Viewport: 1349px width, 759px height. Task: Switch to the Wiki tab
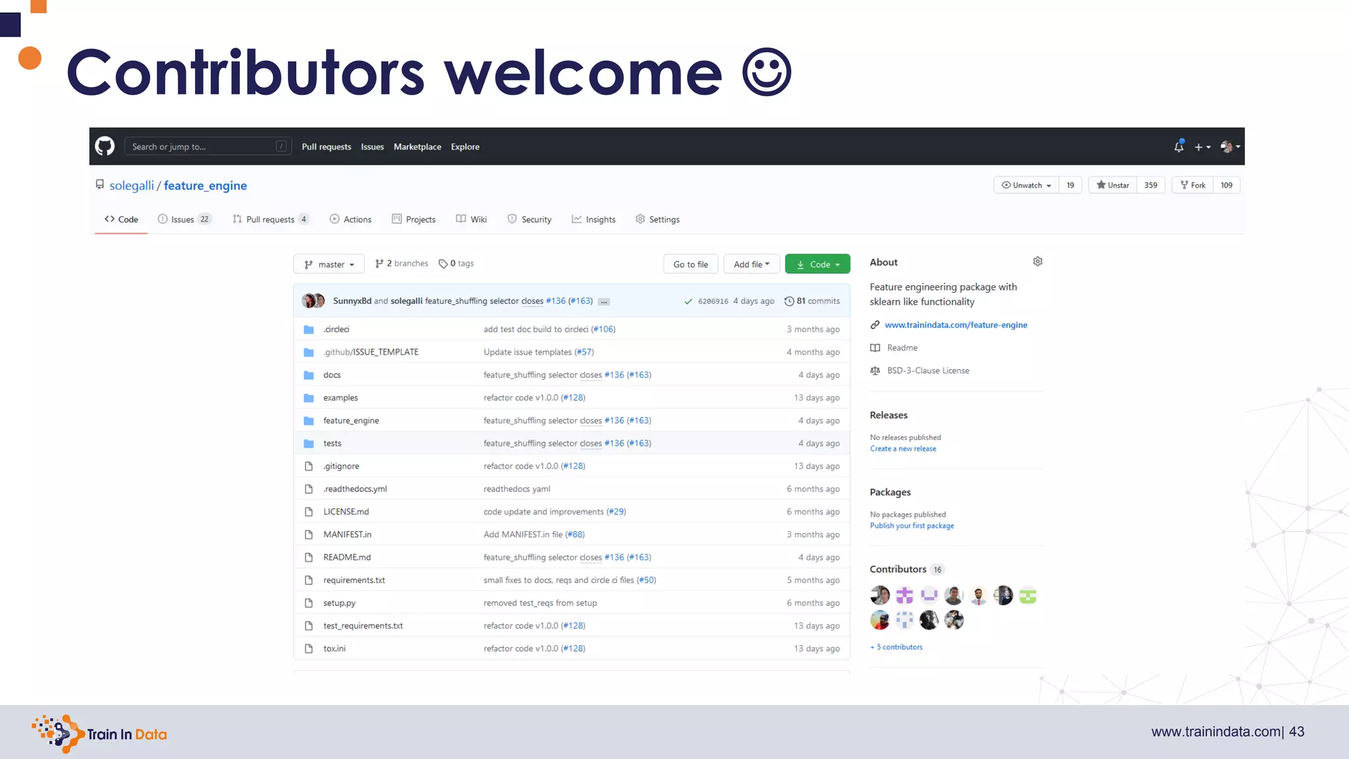coord(472,219)
